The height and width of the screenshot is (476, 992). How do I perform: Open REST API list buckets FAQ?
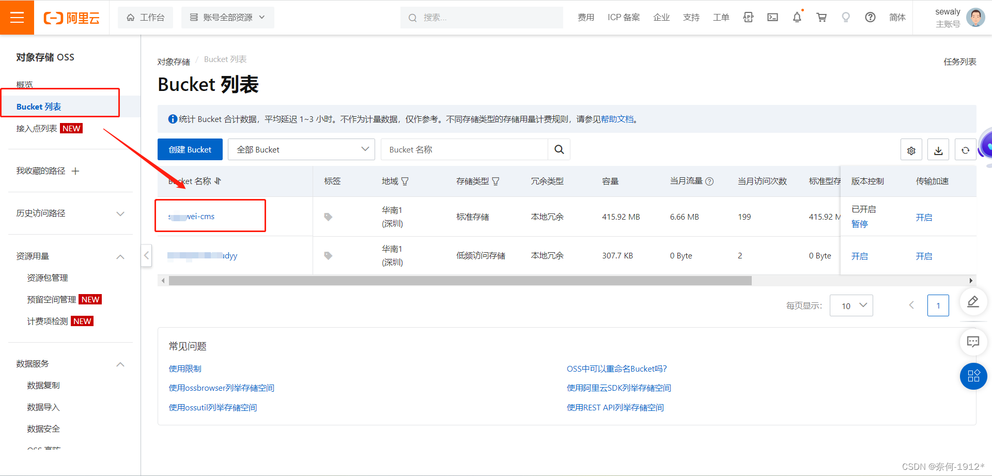tap(615, 408)
